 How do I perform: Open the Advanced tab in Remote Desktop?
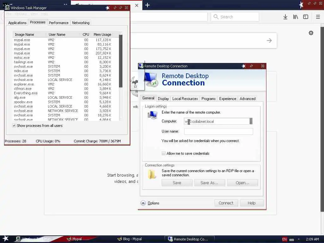click(x=247, y=99)
